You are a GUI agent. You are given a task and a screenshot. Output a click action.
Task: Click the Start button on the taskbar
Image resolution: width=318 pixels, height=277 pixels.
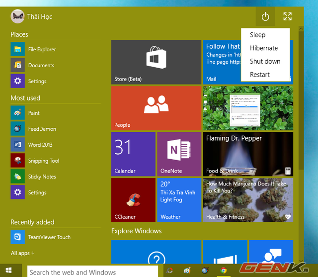pos(9,271)
